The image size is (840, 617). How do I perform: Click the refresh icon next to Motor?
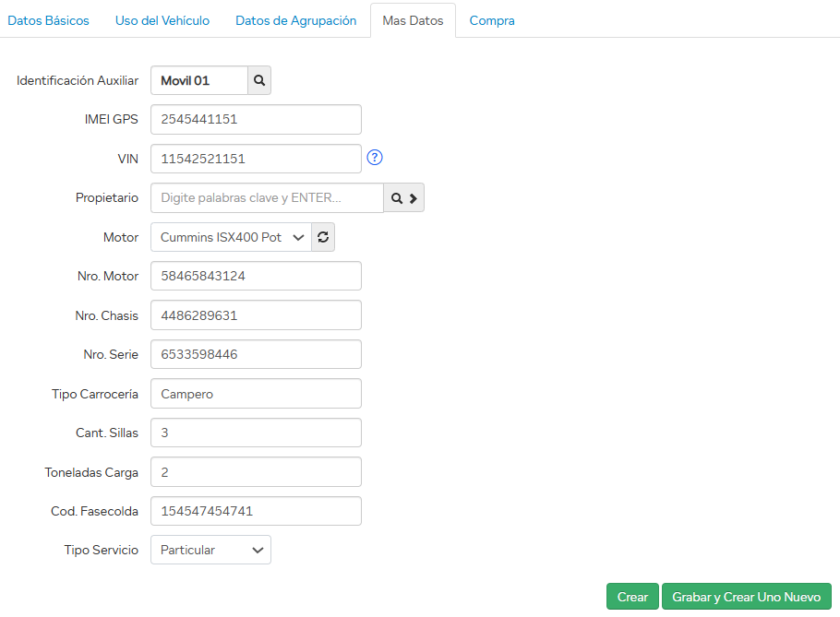[323, 237]
